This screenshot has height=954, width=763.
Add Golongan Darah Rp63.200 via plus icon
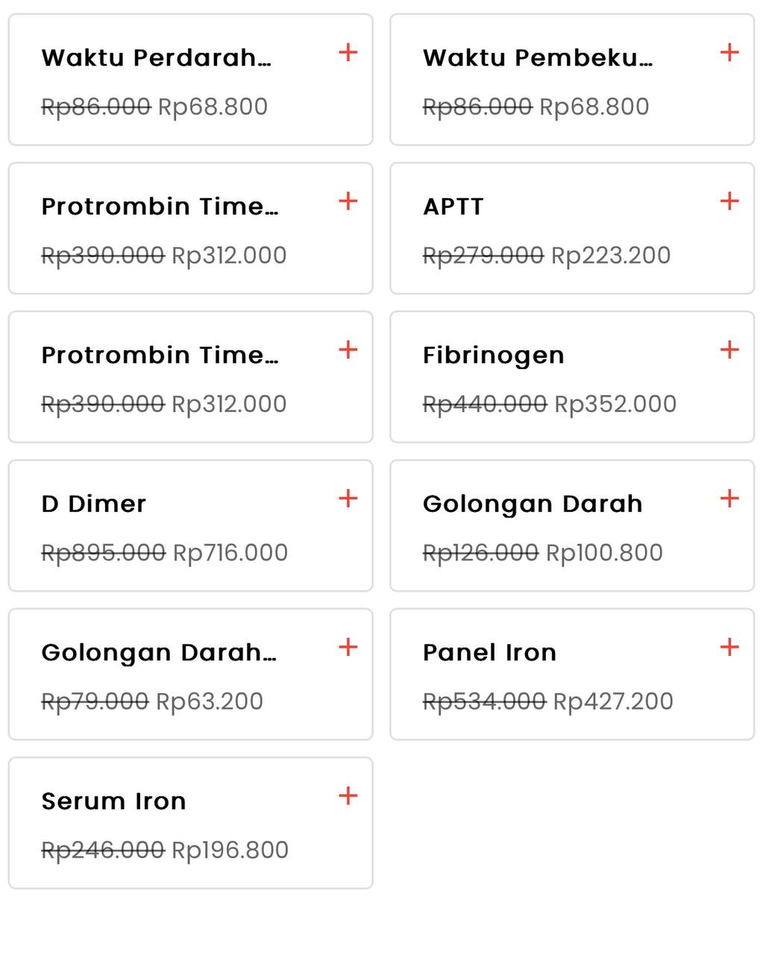(x=348, y=647)
